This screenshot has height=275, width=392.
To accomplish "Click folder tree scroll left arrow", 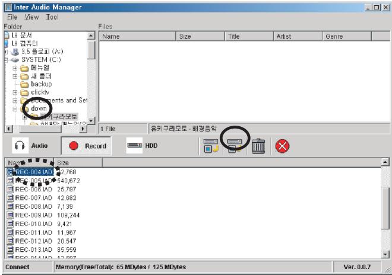I will [9, 129].
